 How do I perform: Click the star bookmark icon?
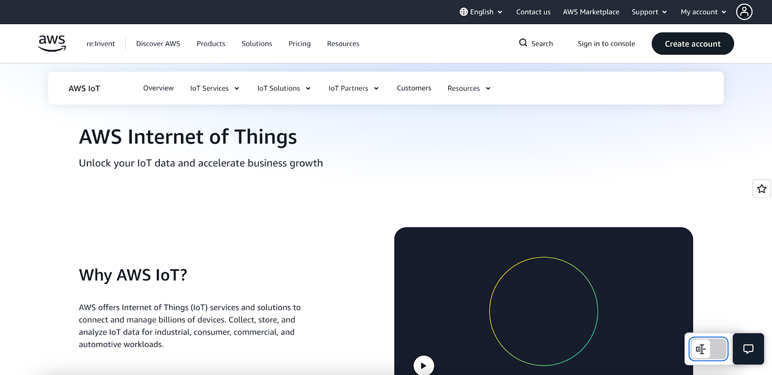[762, 189]
